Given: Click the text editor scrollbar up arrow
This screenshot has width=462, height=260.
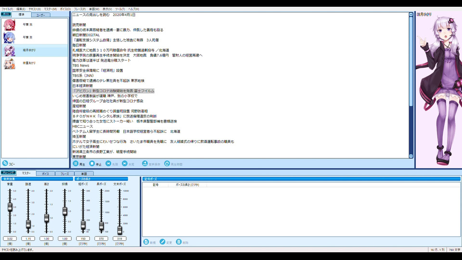Looking at the screenshot, I should pyautogui.click(x=411, y=14).
